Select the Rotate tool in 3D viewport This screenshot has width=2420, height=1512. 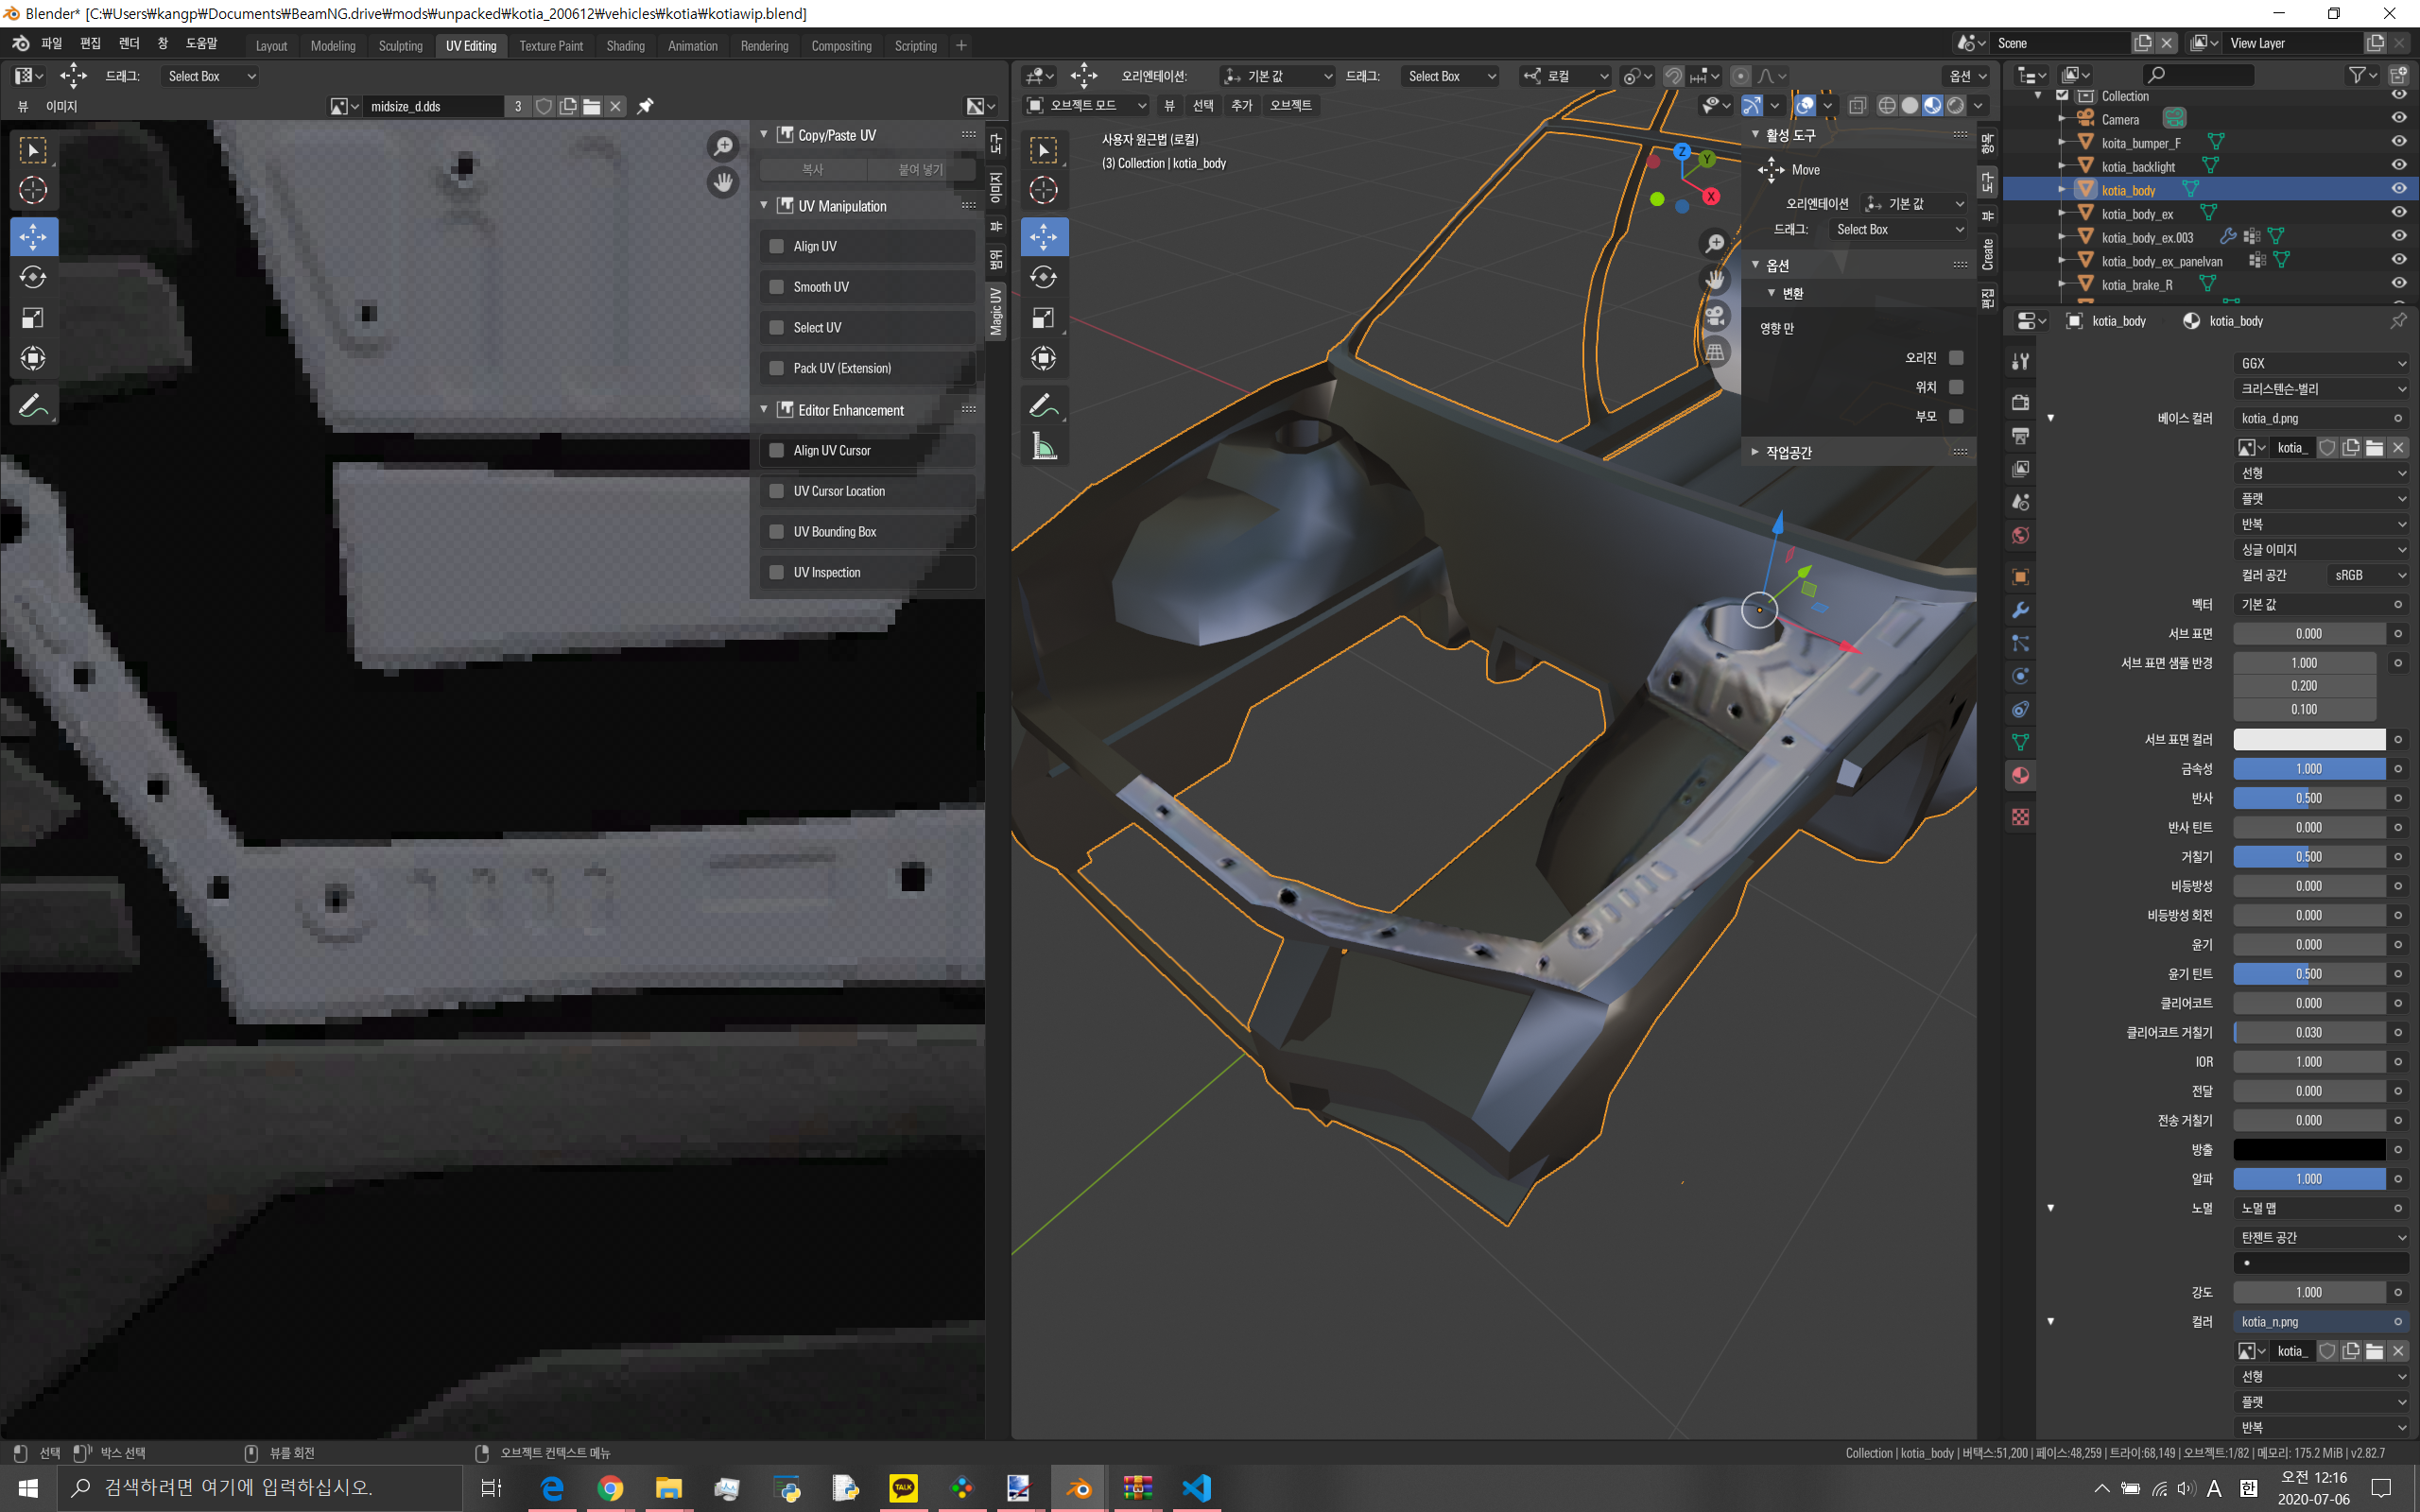tap(1043, 277)
